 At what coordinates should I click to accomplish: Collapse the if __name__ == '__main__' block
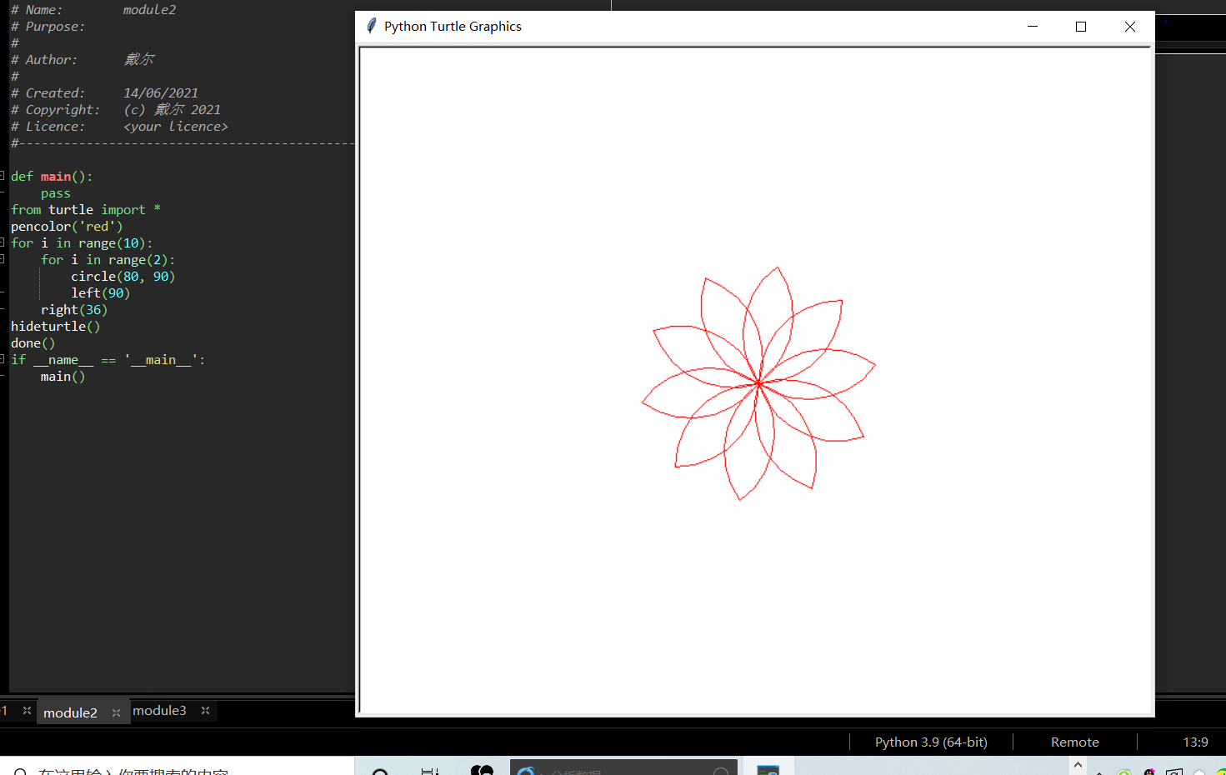pyautogui.click(x=3, y=359)
